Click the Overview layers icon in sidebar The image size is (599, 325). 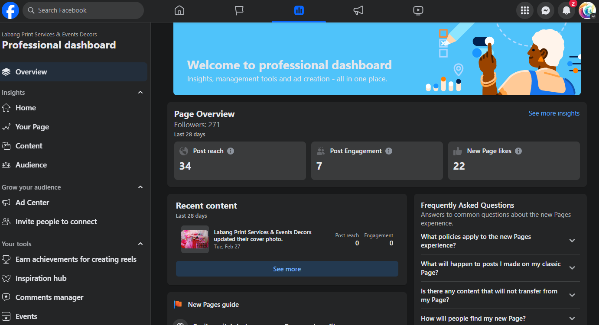[x=6, y=72]
